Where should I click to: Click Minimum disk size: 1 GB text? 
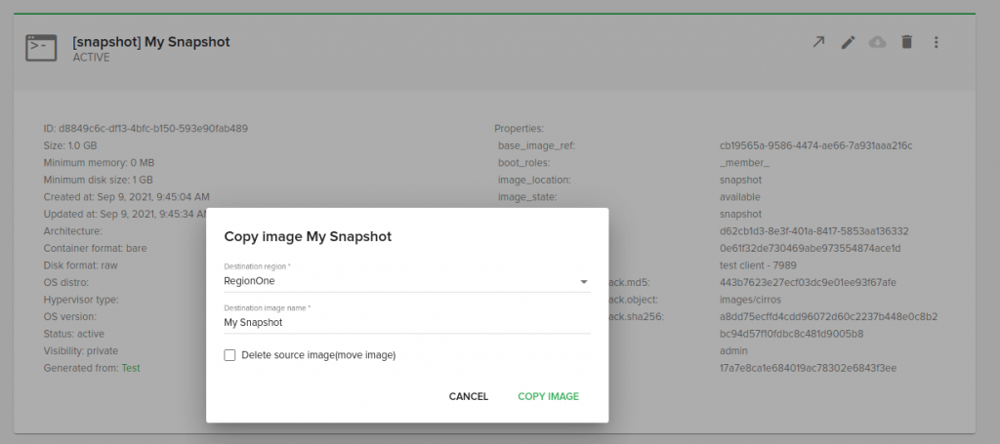99,181
